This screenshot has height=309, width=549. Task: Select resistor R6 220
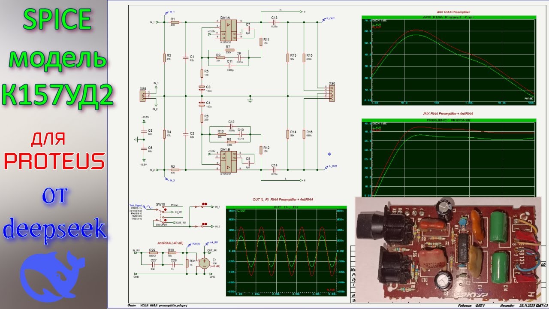(202, 118)
